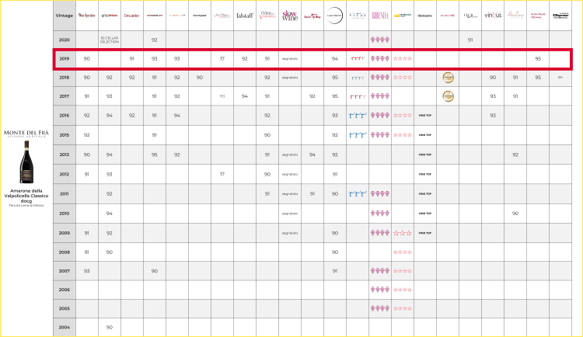Select the 2019 vintage row label

tap(65, 59)
